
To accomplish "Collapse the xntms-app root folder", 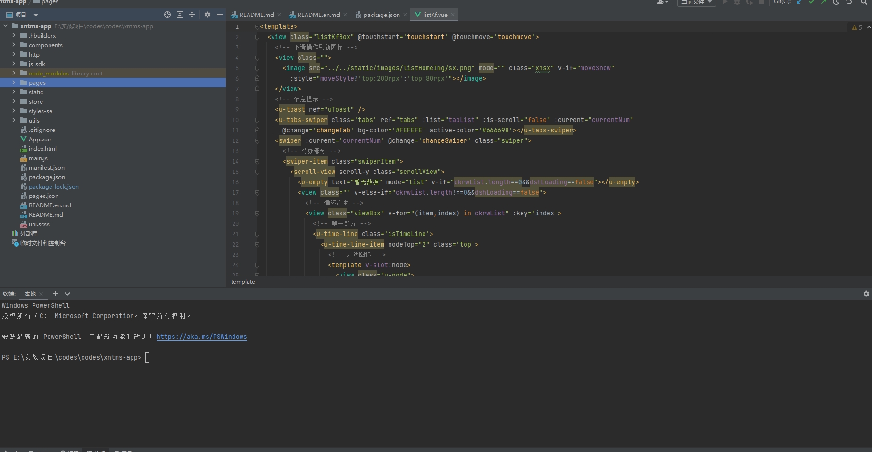I will [x=5, y=26].
